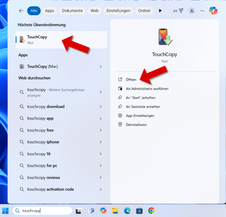This screenshot has height=217, width=226.
Task: Open the TouchCopy best match result
Action: (62, 40)
